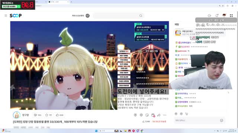
Task: Open the emoji picker in chat input
Action: tap(222, 120)
